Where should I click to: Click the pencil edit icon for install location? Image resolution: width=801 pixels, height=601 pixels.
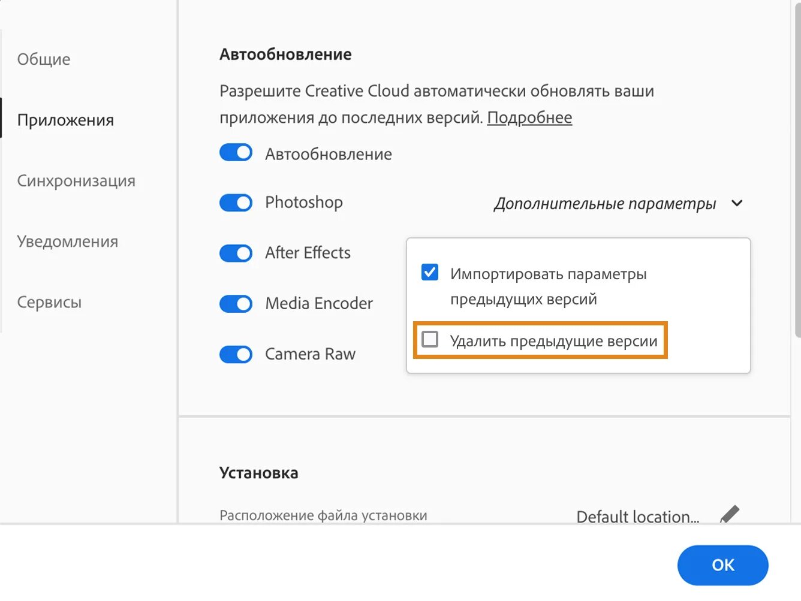tap(730, 514)
